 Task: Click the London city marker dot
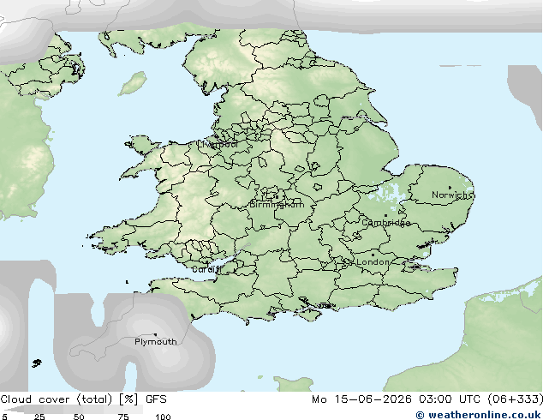coord(373,255)
